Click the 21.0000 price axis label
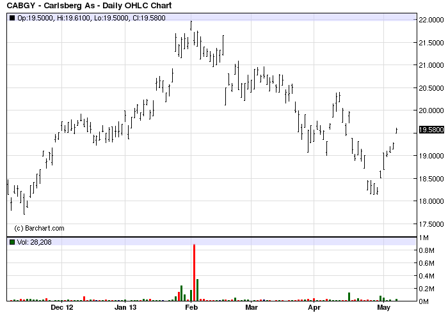This screenshot has width=448, height=327. point(431,65)
